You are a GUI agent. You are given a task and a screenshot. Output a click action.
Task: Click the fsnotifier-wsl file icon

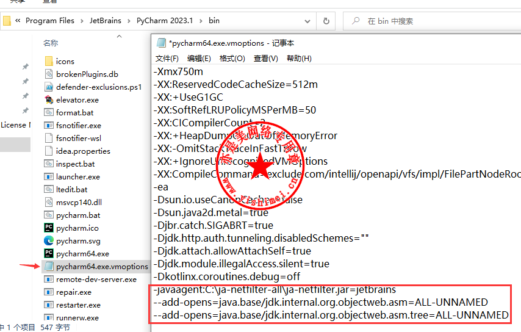(49, 138)
